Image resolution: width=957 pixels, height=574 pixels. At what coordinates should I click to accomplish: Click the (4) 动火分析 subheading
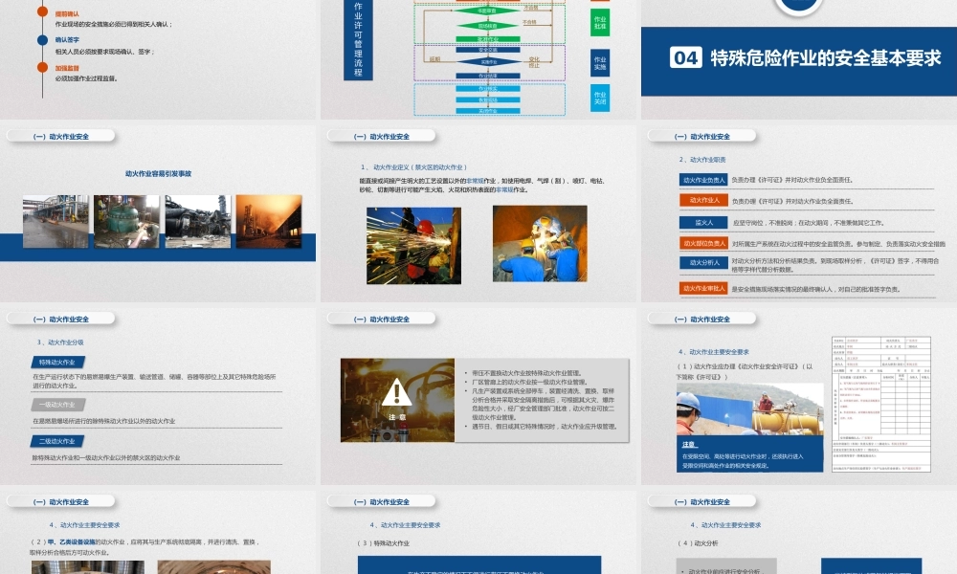click(699, 542)
